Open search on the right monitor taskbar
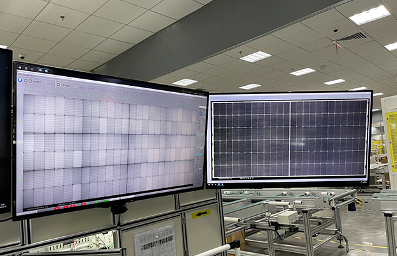The image size is (397, 256). click(x=212, y=184)
